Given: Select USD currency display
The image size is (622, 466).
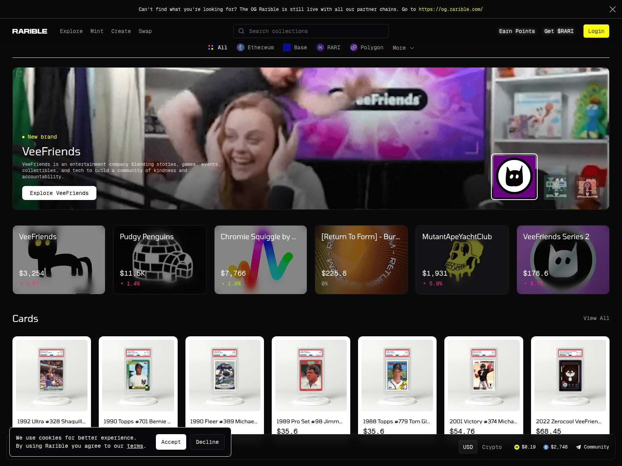Looking at the screenshot, I should click(468, 447).
